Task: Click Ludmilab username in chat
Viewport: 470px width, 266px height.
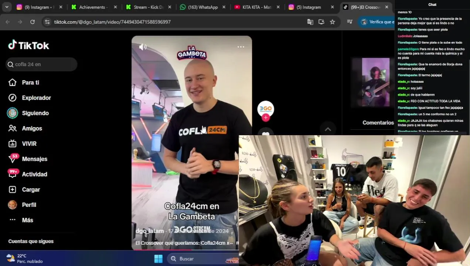Action: 405,36
